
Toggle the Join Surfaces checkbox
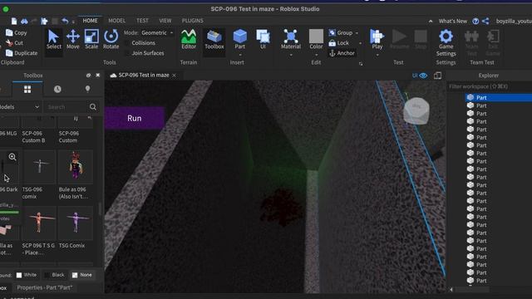(x=127, y=53)
